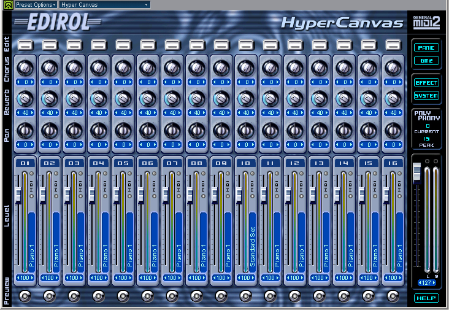Open the EFFECT settings
Screen dimensions: 449x310
click(426, 83)
